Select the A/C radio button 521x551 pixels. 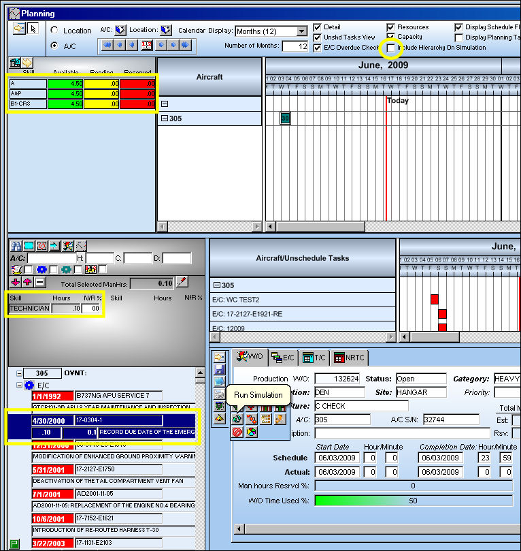pyautogui.click(x=54, y=46)
